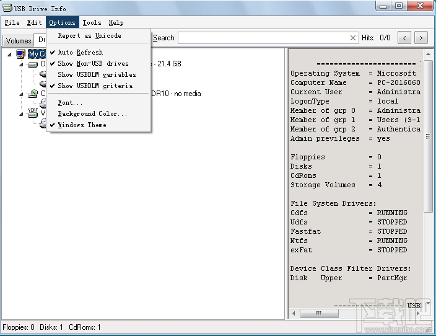Click the 'exFat = STOPPED' line

coord(349,250)
